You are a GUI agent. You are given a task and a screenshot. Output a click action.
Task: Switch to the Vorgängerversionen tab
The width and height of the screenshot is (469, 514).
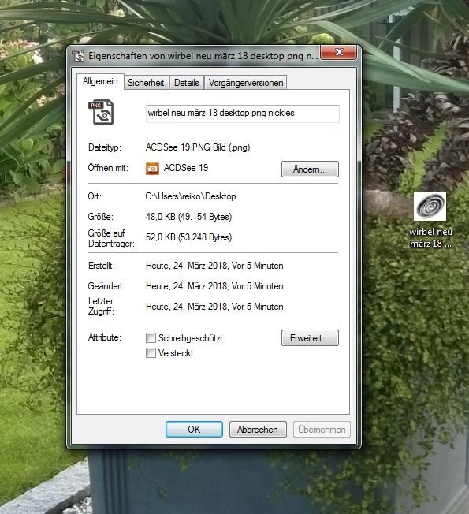pos(246,83)
